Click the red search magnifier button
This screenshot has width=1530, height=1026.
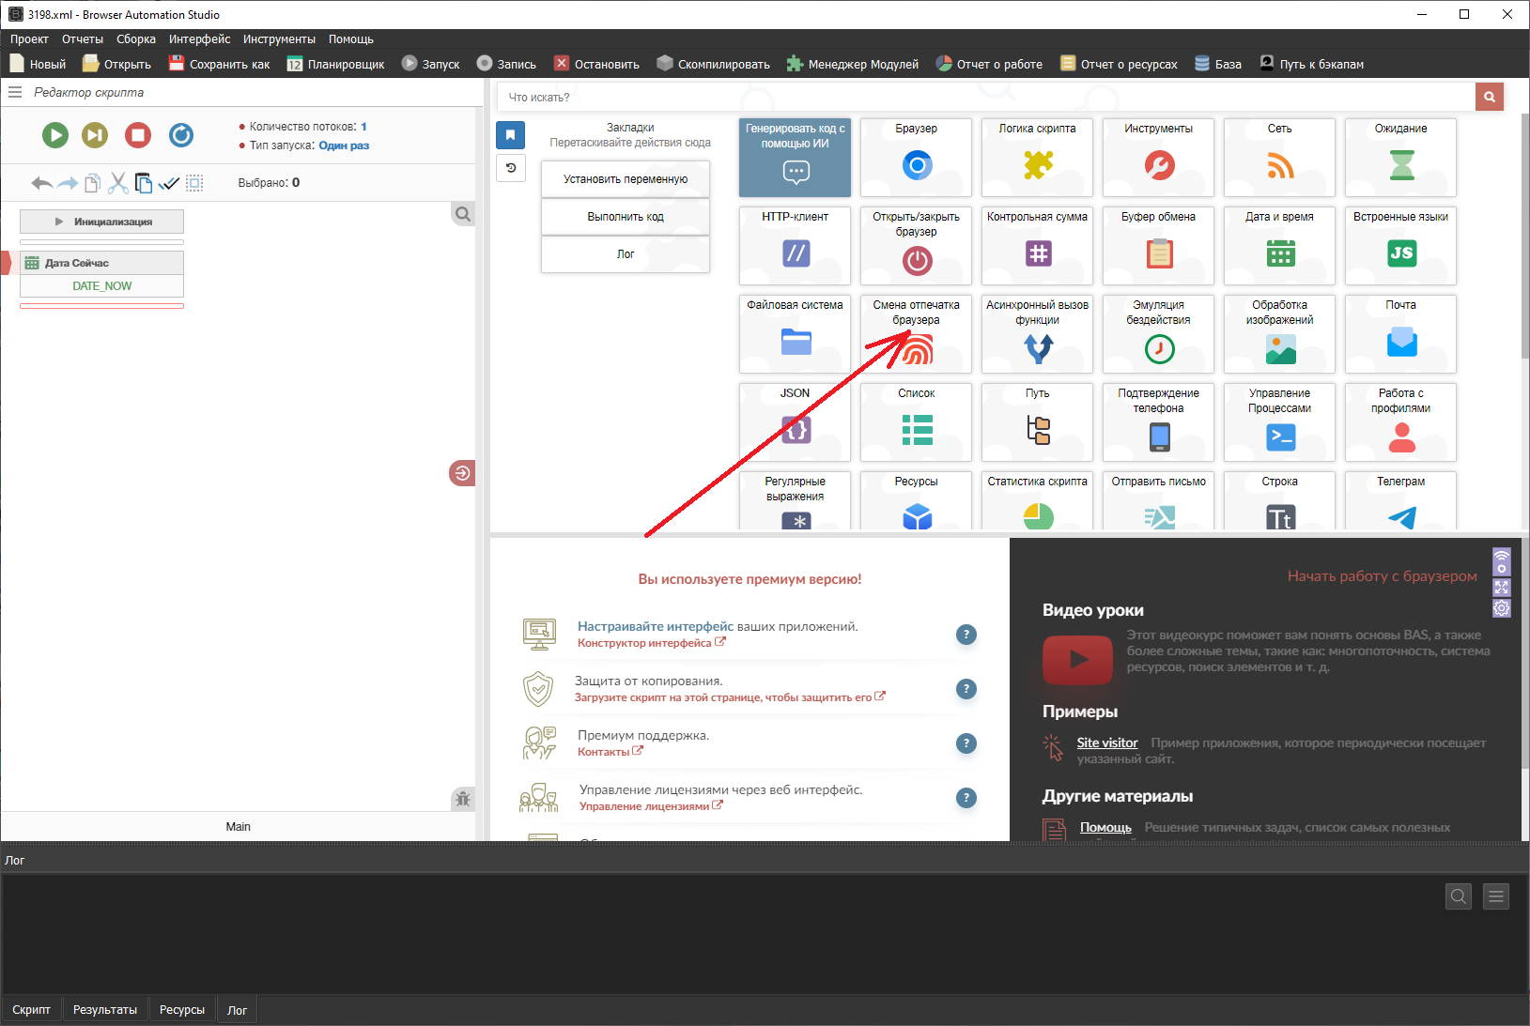1489,97
